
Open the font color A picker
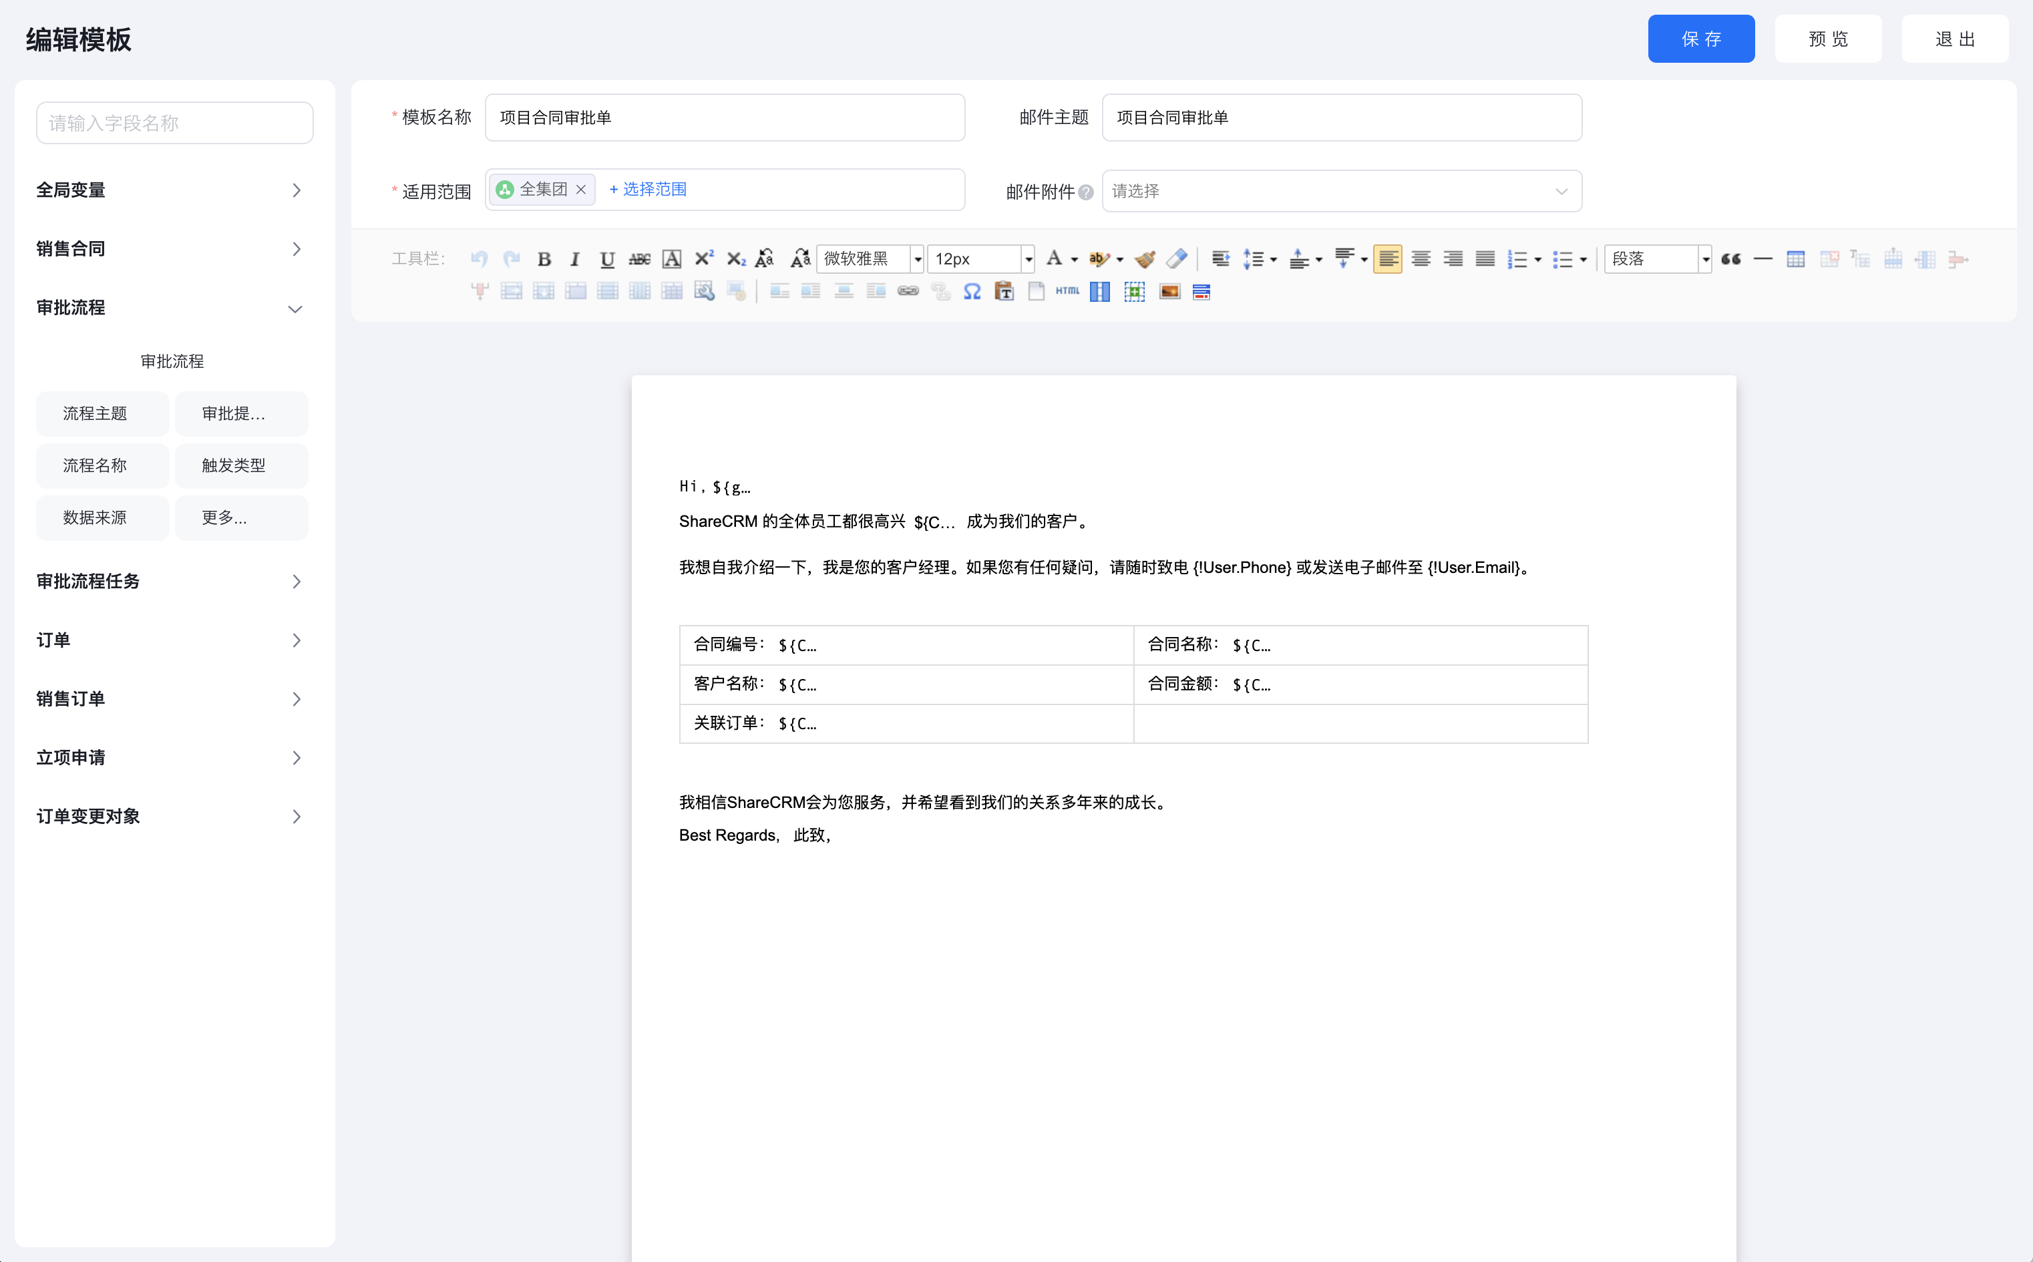pos(1054,259)
